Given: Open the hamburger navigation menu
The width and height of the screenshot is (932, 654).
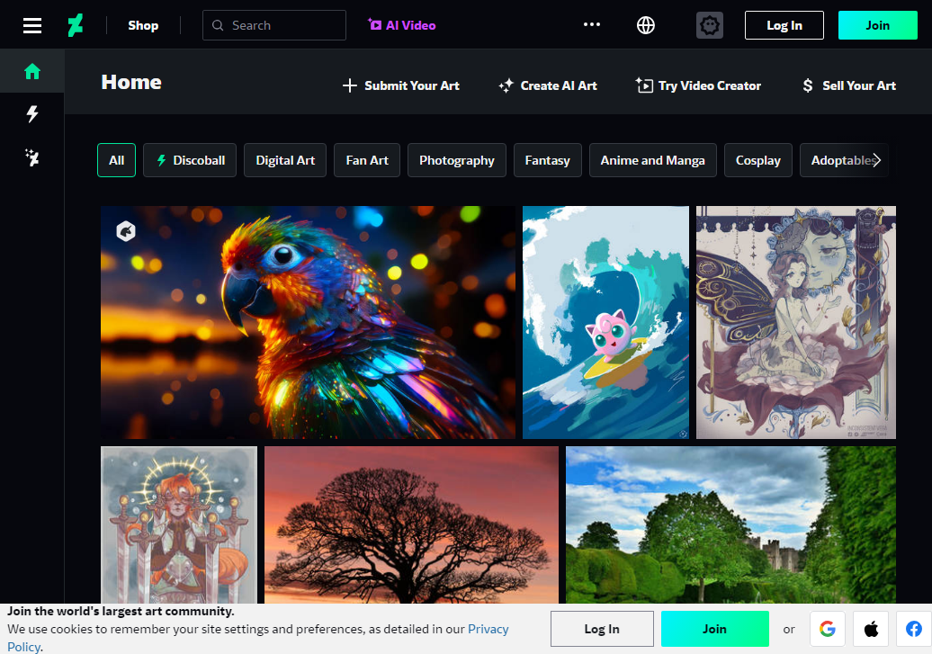Looking at the screenshot, I should coord(32,25).
